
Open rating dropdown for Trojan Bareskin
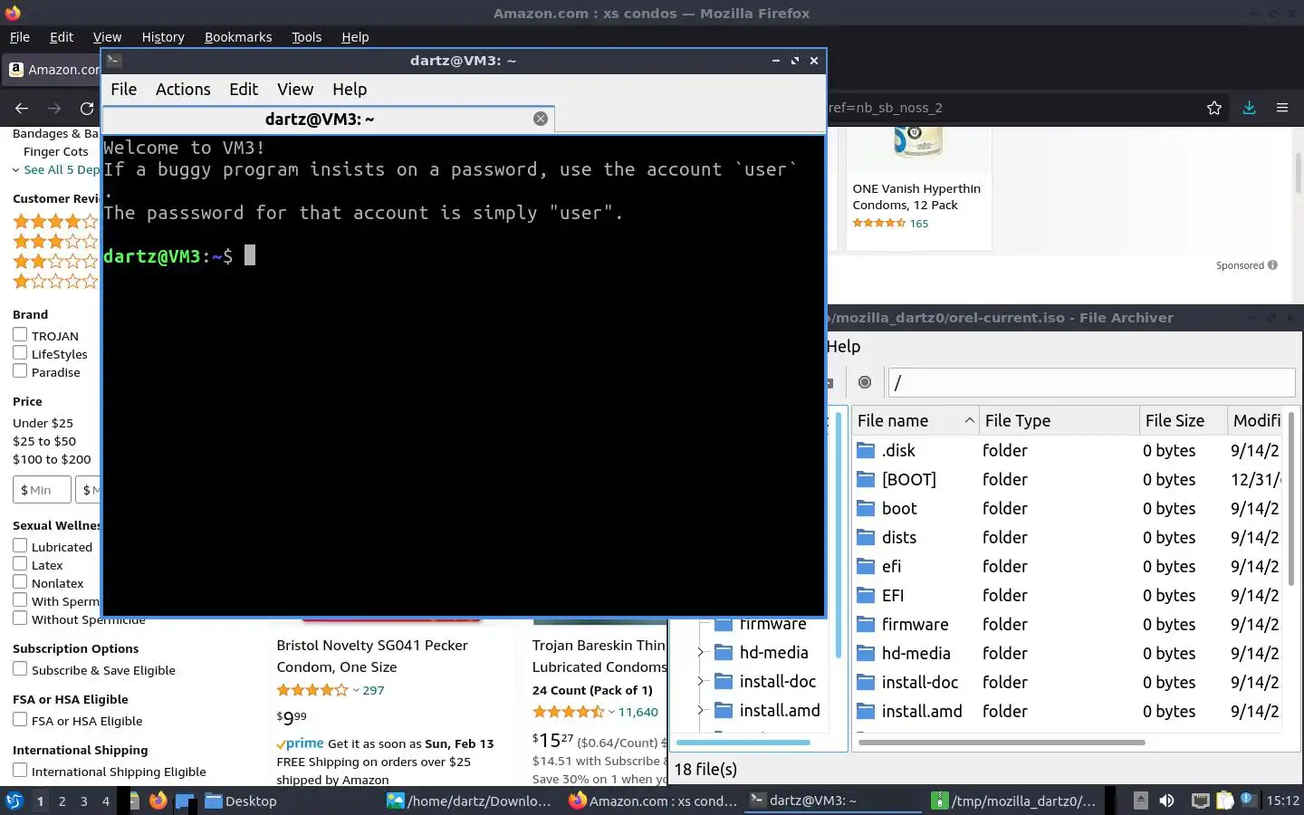(612, 712)
